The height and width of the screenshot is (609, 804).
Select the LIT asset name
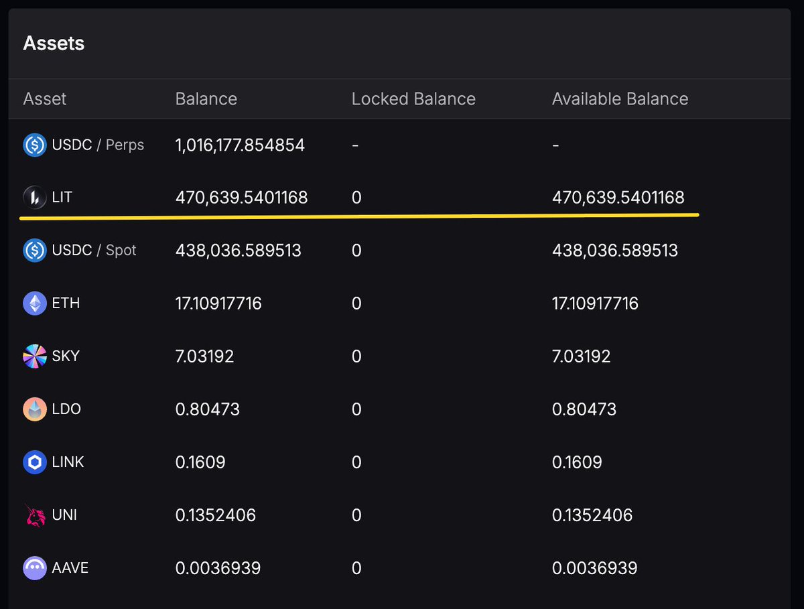62,198
